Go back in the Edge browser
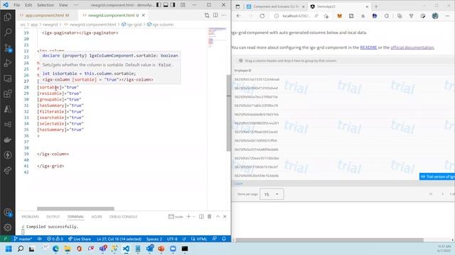Image resolution: width=455 pixels, height=255 pixels. click(239, 16)
